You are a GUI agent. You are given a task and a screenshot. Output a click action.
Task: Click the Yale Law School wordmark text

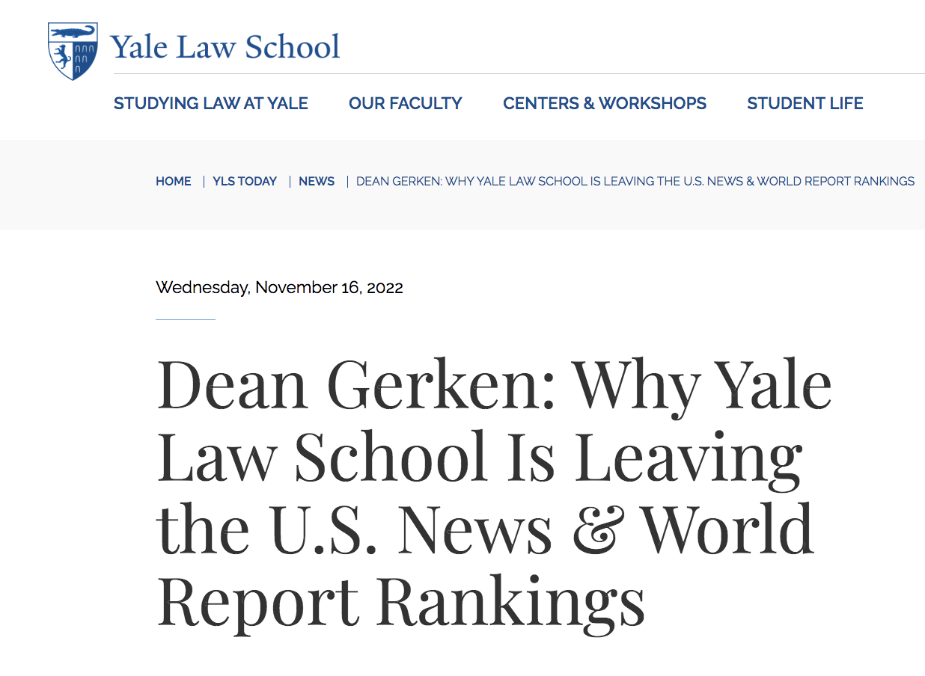click(225, 47)
